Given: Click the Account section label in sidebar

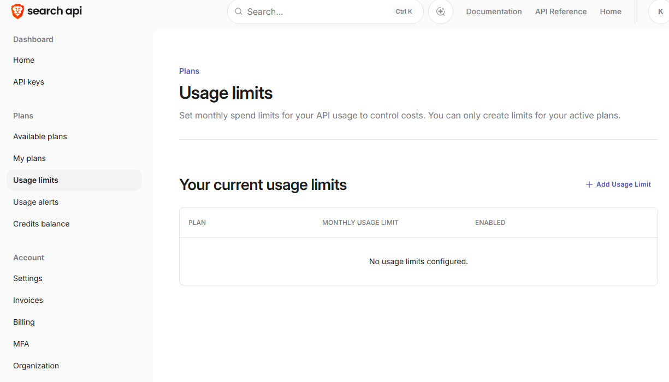Looking at the screenshot, I should click(29, 258).
